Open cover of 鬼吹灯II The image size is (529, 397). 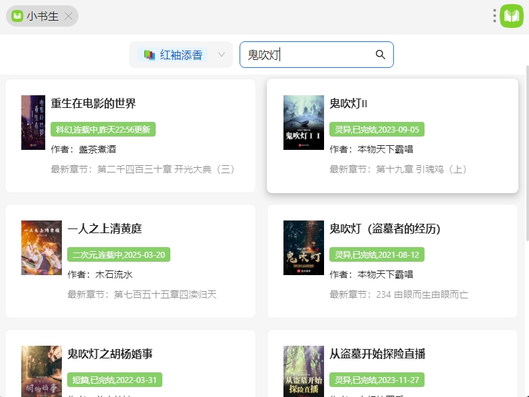point(303,123)
